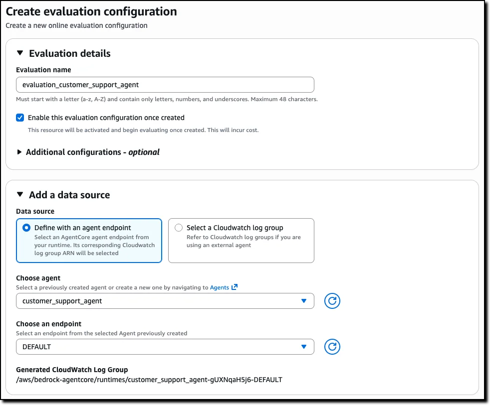Expand Additional configurations optional section
The height and width of the screenshot is (405, 490).
(x=19, y=152)
